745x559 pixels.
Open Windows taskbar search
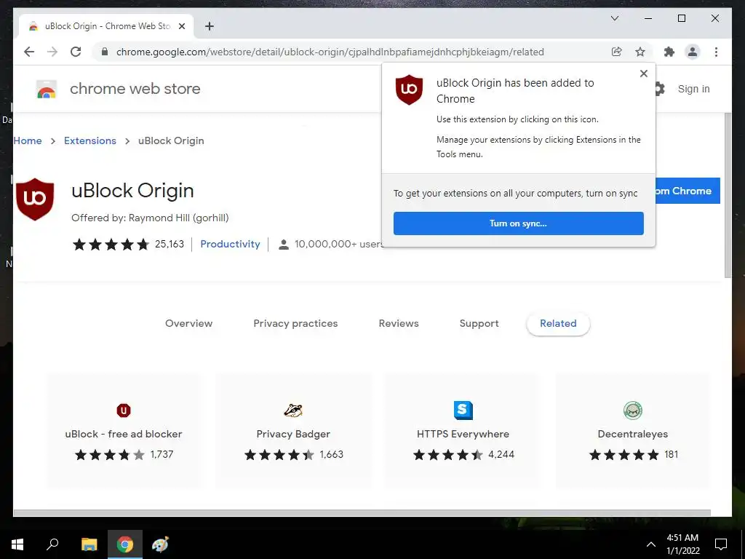click(52, 544)
